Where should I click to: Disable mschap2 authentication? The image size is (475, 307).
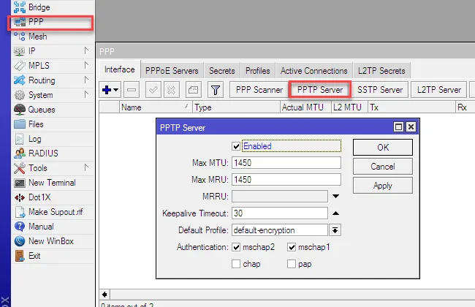(235, 247)
